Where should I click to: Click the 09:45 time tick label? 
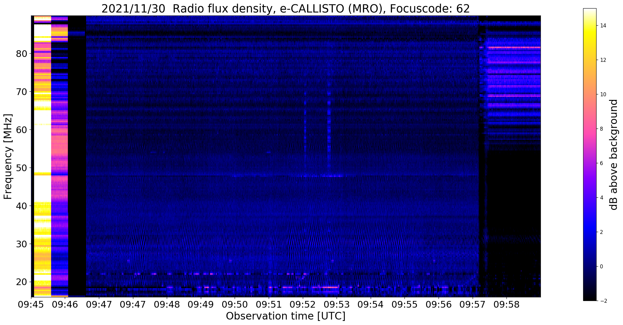coord(31,305)
